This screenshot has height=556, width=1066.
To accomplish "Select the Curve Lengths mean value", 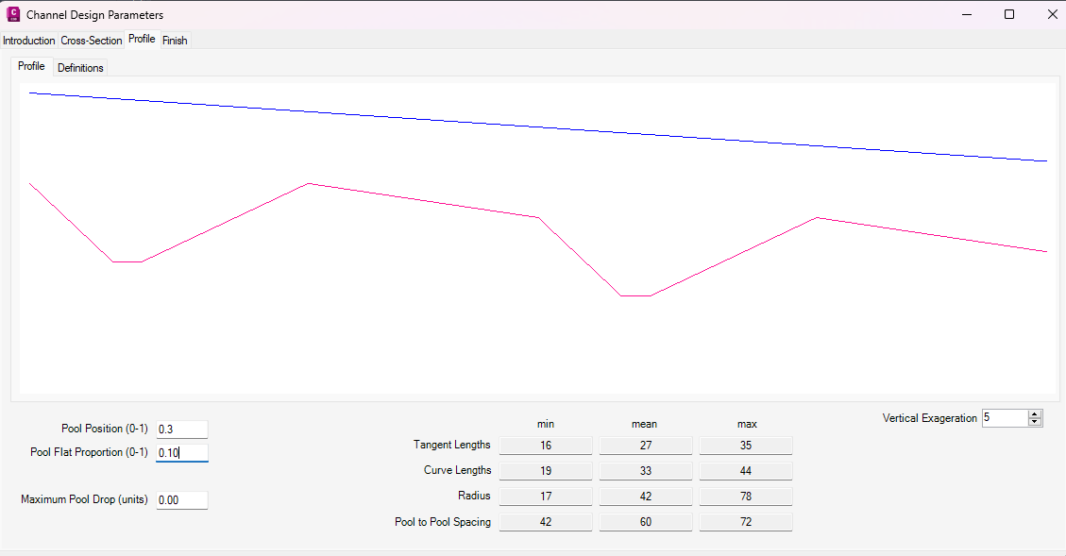I will [x=646, y=471].
